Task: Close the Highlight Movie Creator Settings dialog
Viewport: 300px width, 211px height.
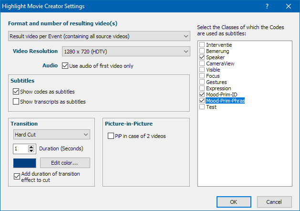Action: [289, 7]
